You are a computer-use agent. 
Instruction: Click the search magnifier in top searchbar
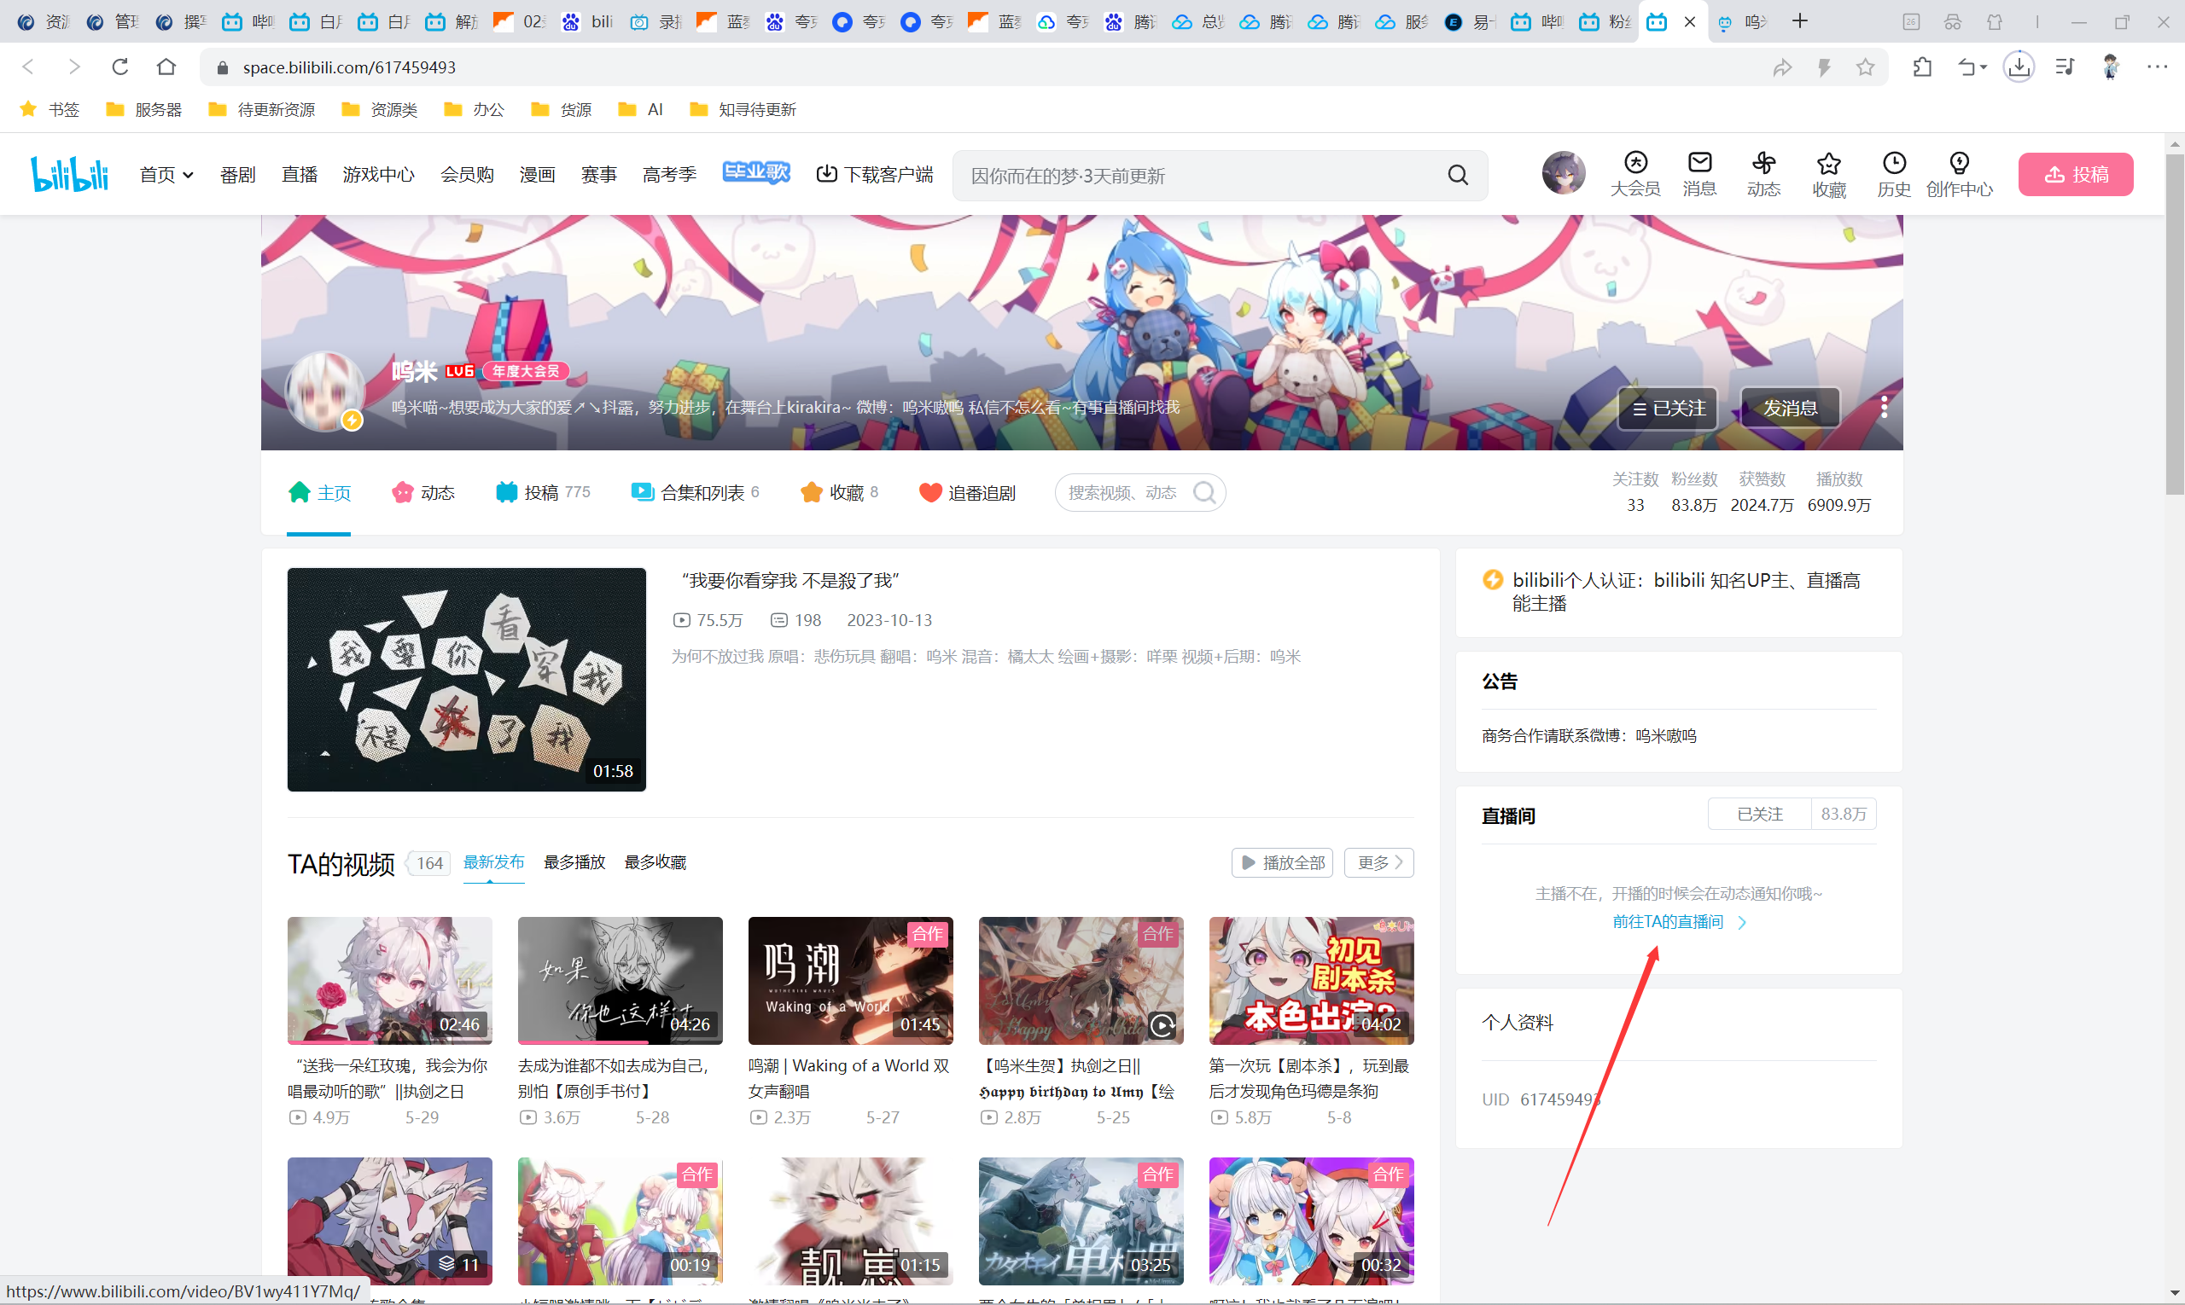point(1457,175)
